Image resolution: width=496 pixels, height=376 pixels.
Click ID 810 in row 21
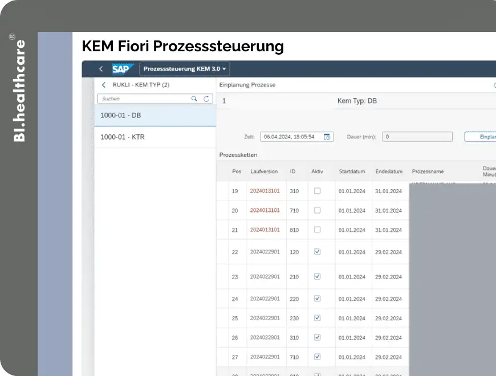(294, 230)
